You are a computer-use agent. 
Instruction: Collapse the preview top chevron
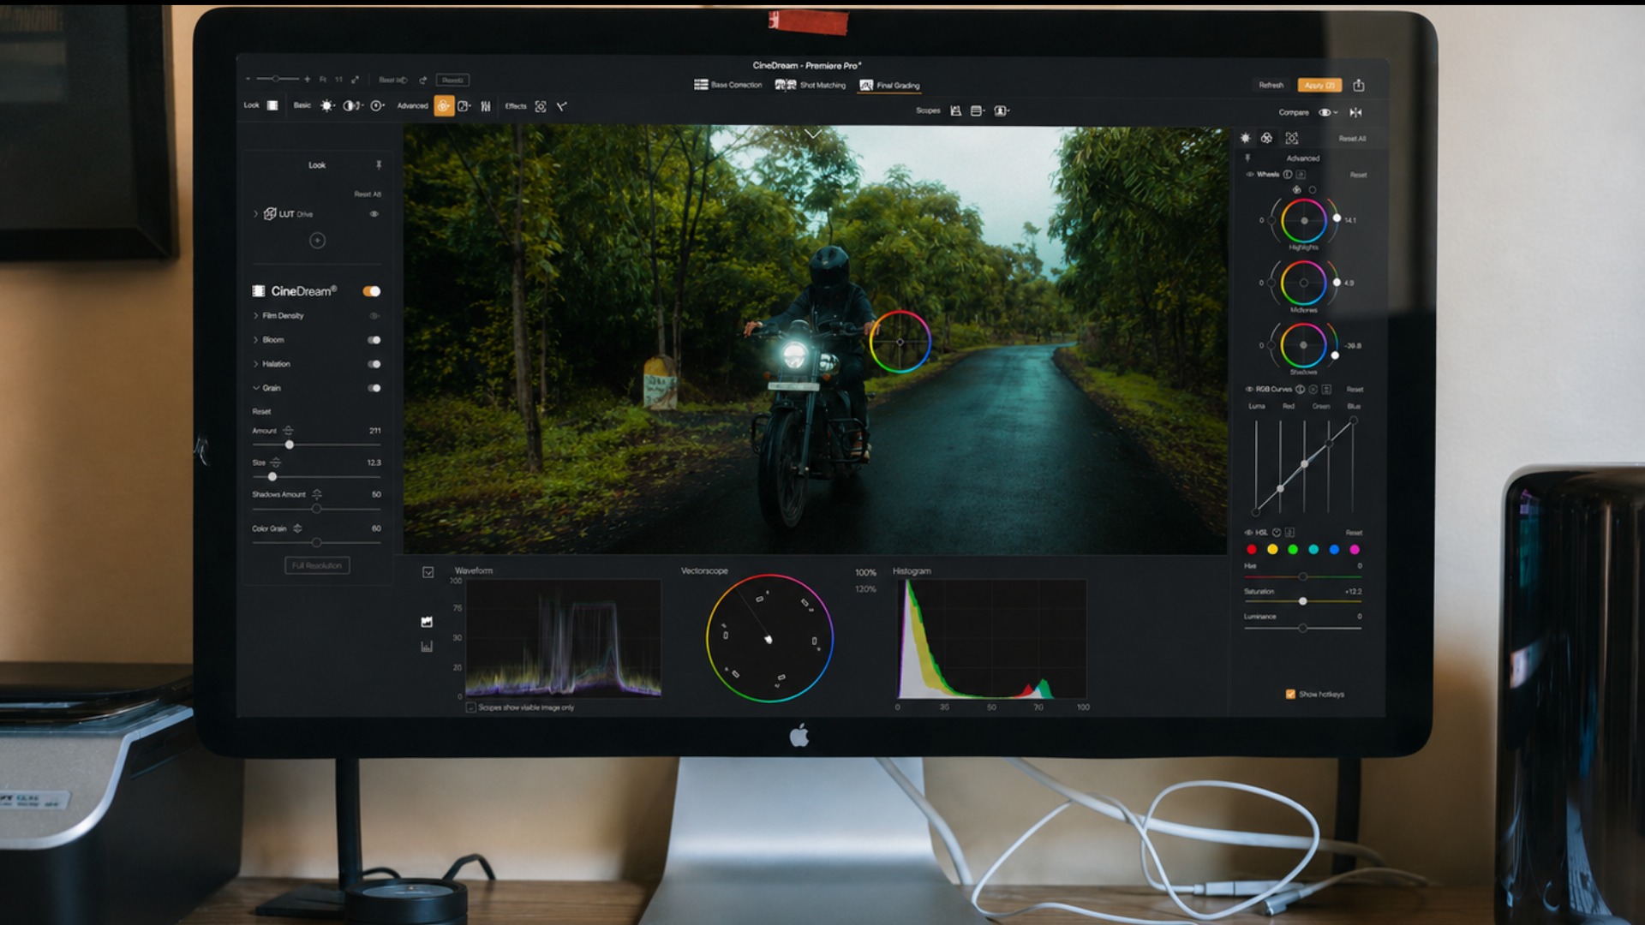[813, 134]
